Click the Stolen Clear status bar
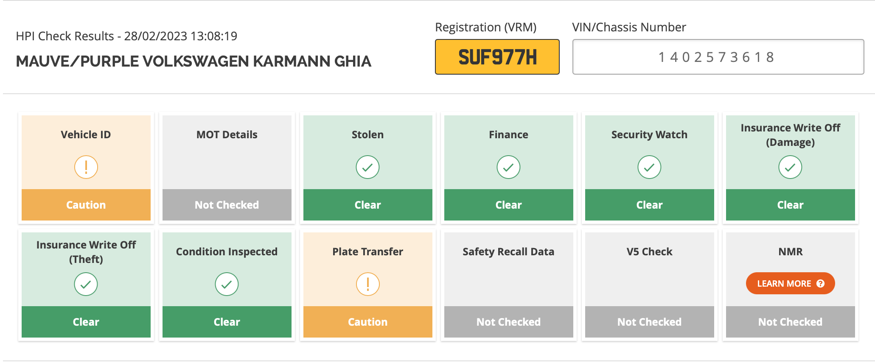This screenshot has height=363, width=875. pyautogui.click(x=367, y=205)
